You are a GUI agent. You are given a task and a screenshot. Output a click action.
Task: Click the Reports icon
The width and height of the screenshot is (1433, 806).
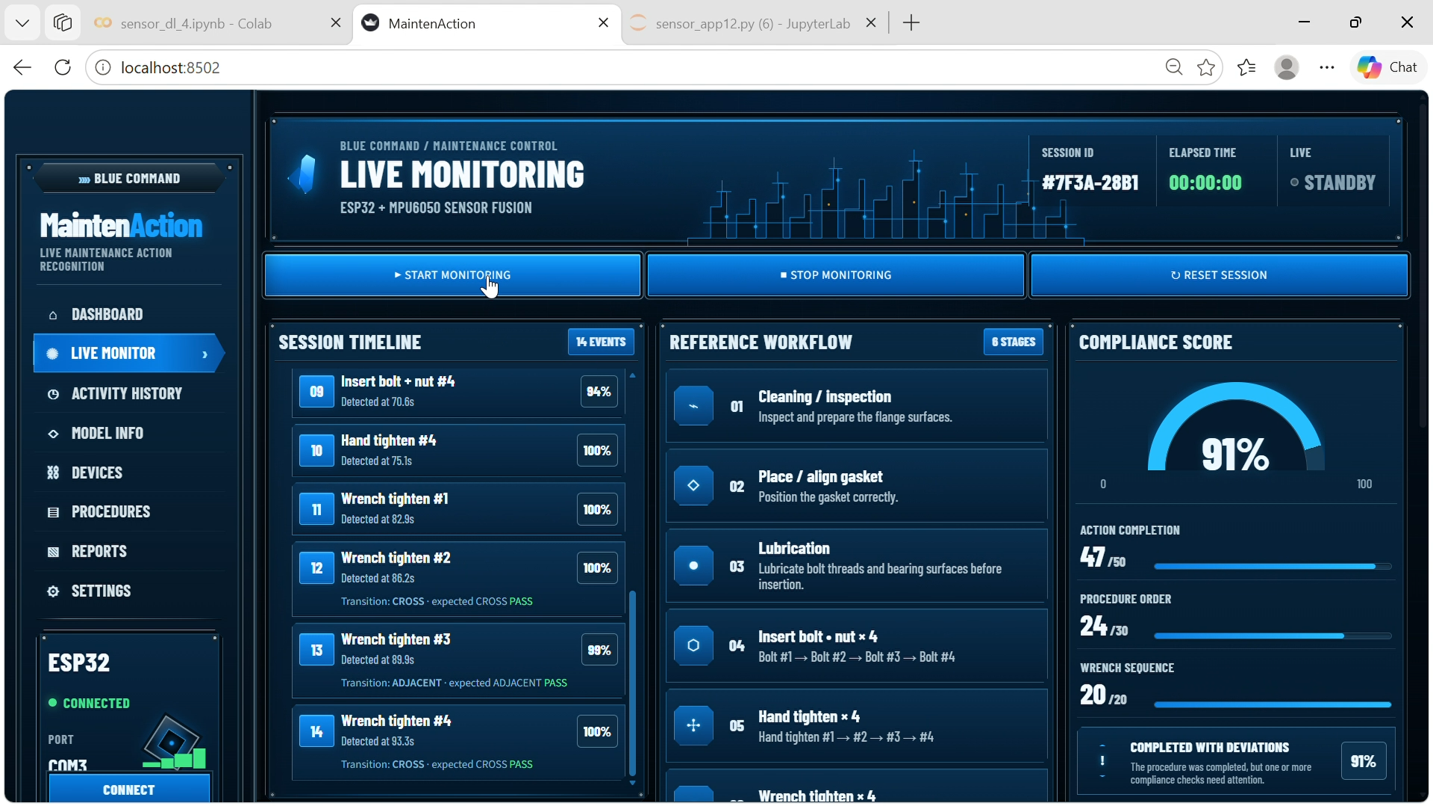(53, 552)
